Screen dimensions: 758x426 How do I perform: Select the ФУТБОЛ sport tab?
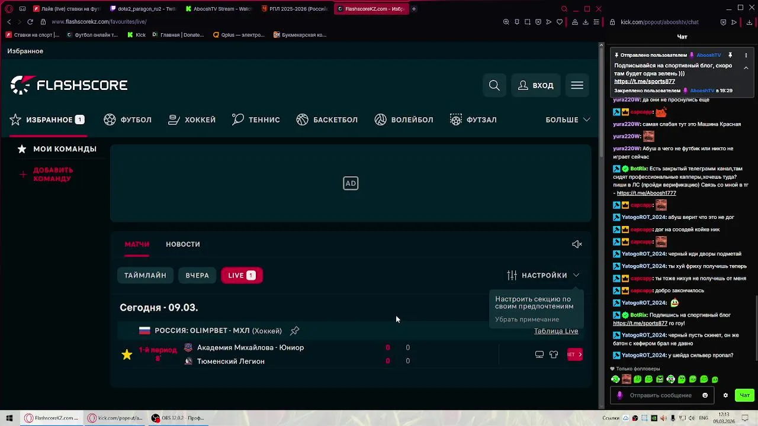[127, 120]
